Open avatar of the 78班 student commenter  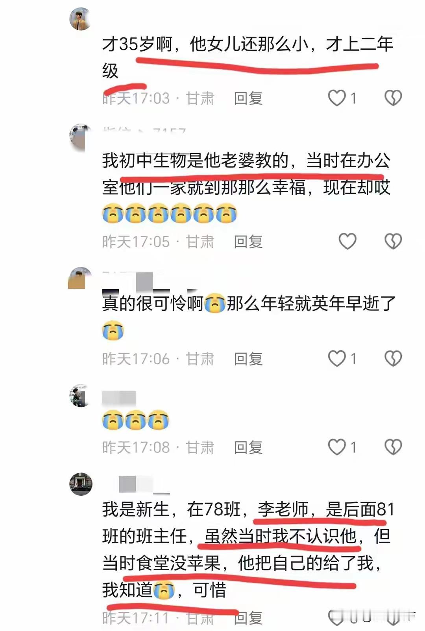[x=81, y=484]
